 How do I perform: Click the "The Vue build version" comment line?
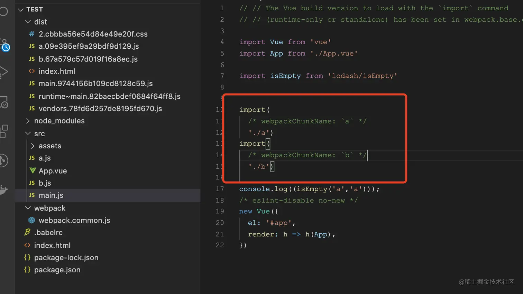click(374, 8)
